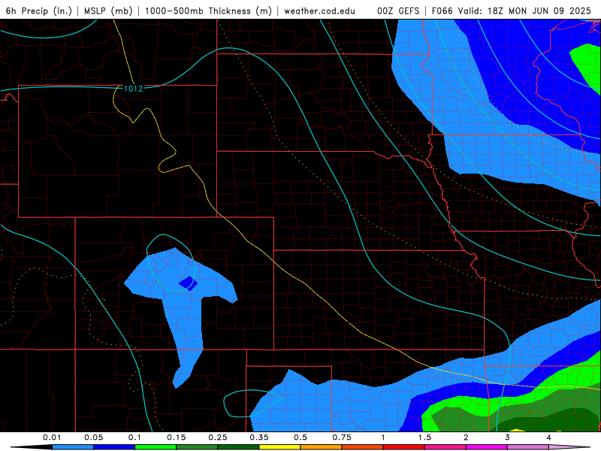Click the 0.1 legend value
This screenshot has width=601, height=451.
135,437
